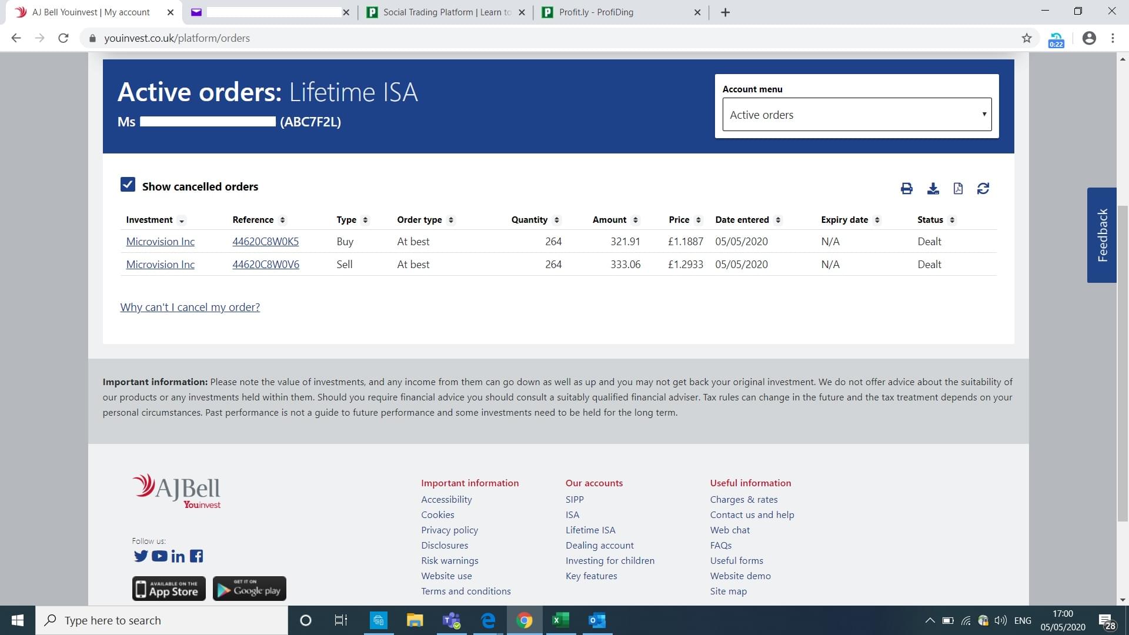Click the print orders icon
This screenshot has height=635, width=1129.
click(x=906, y=188)
